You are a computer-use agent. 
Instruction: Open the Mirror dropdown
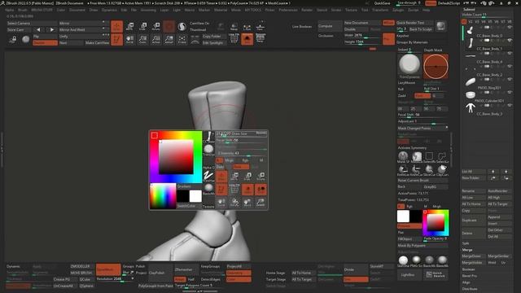point(84,24)
